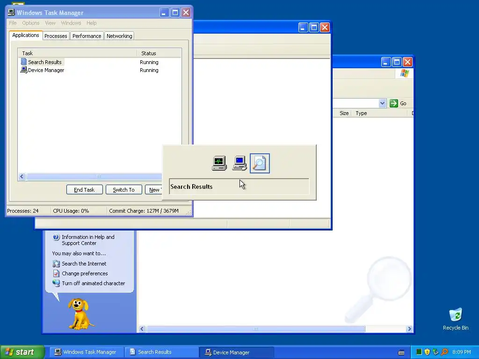Select the Applications tab

click(x=26, y=35)
